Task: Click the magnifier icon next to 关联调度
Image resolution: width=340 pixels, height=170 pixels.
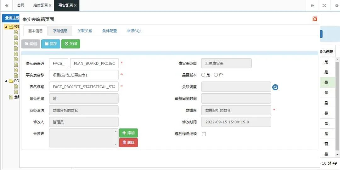Action: tap(275, 88)
